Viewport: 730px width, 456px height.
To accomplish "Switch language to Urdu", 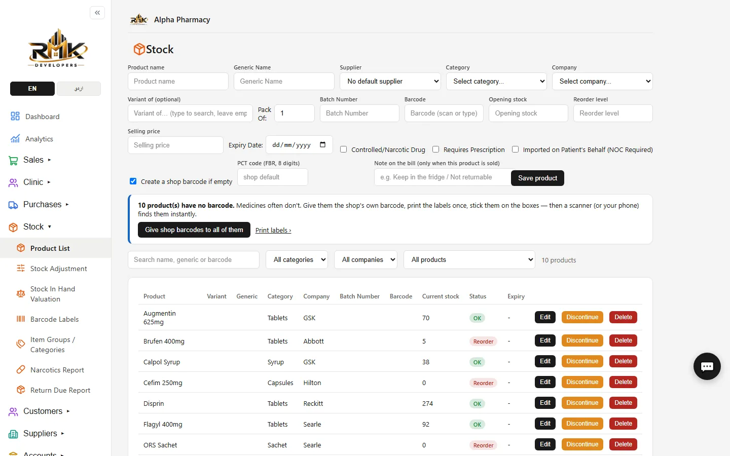I will (79, 89).
